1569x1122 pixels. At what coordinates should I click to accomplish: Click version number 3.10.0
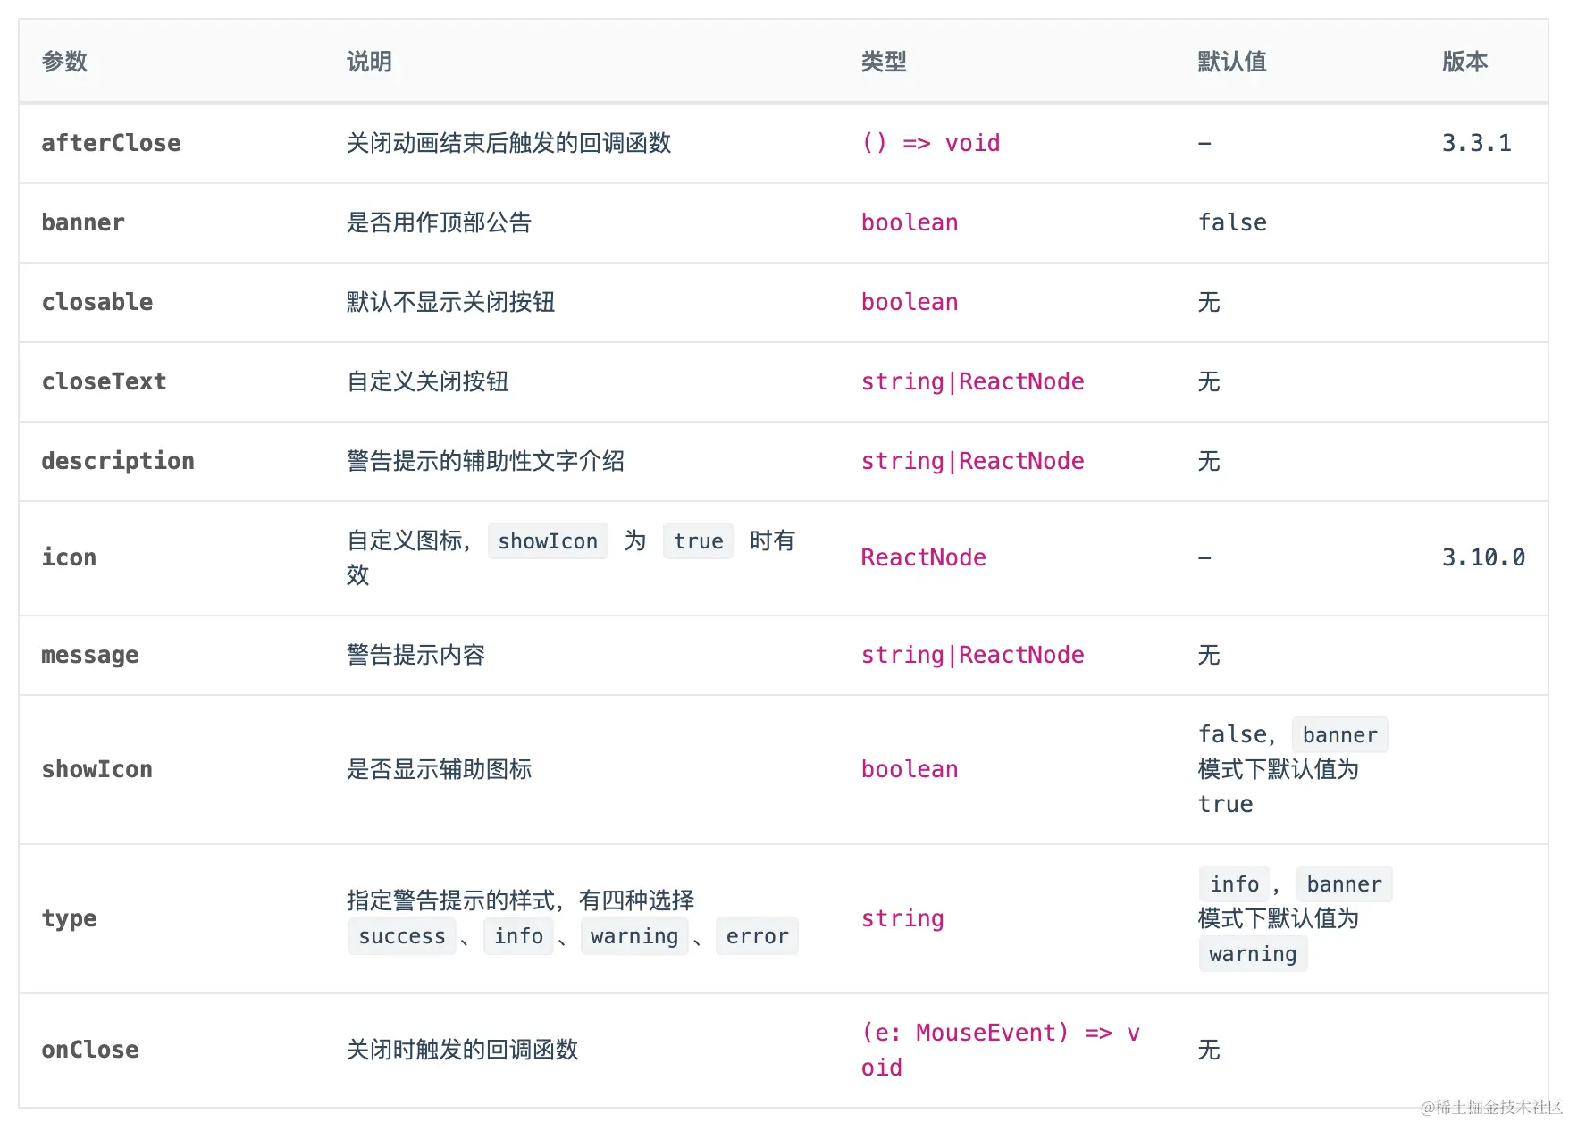click(x=1483, y=557)
